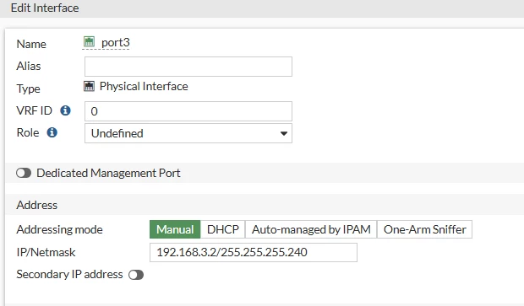Open the VRF ID info tooltip icon

66,110
